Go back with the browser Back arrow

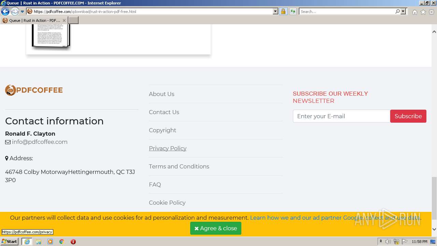click(5, 11)
